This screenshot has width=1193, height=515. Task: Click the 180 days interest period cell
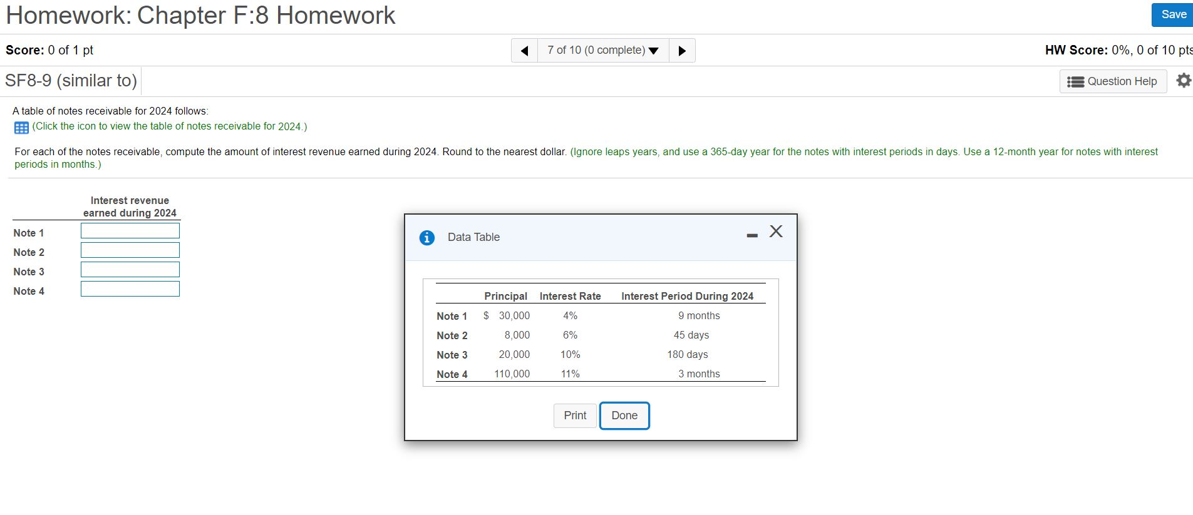pos(688,355)
